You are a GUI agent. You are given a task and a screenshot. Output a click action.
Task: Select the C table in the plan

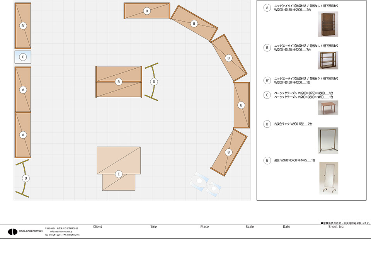pyautogui.click(x=119, y=169)
